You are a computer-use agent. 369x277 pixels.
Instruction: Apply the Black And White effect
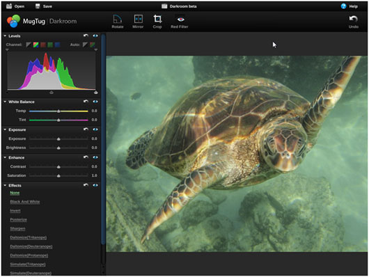point(25,202)
